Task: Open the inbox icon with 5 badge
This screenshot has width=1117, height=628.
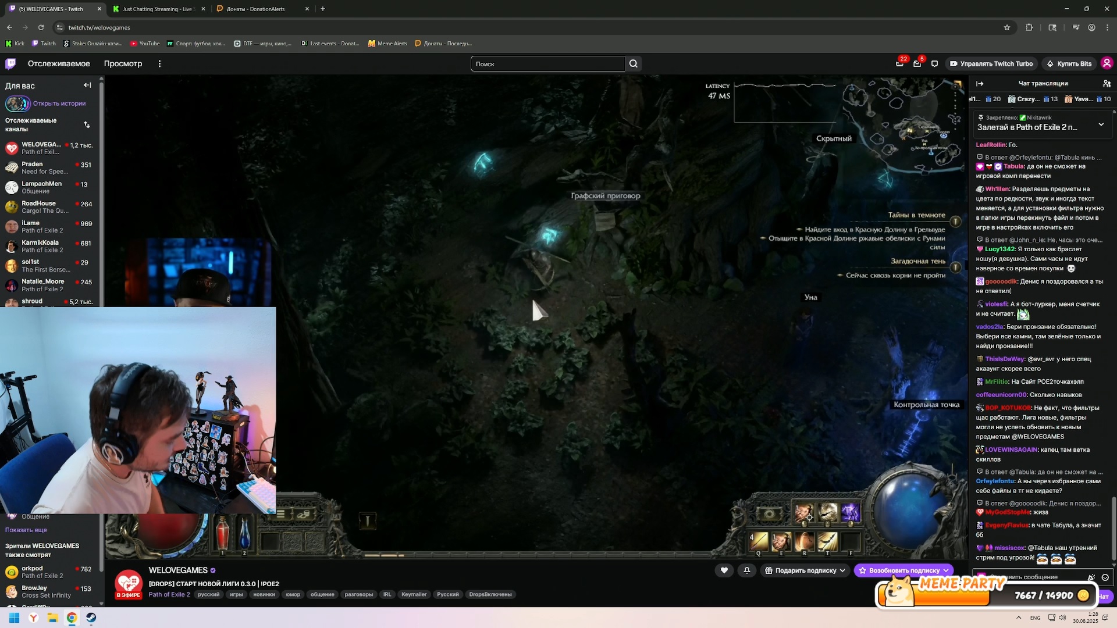Action: 917,64
